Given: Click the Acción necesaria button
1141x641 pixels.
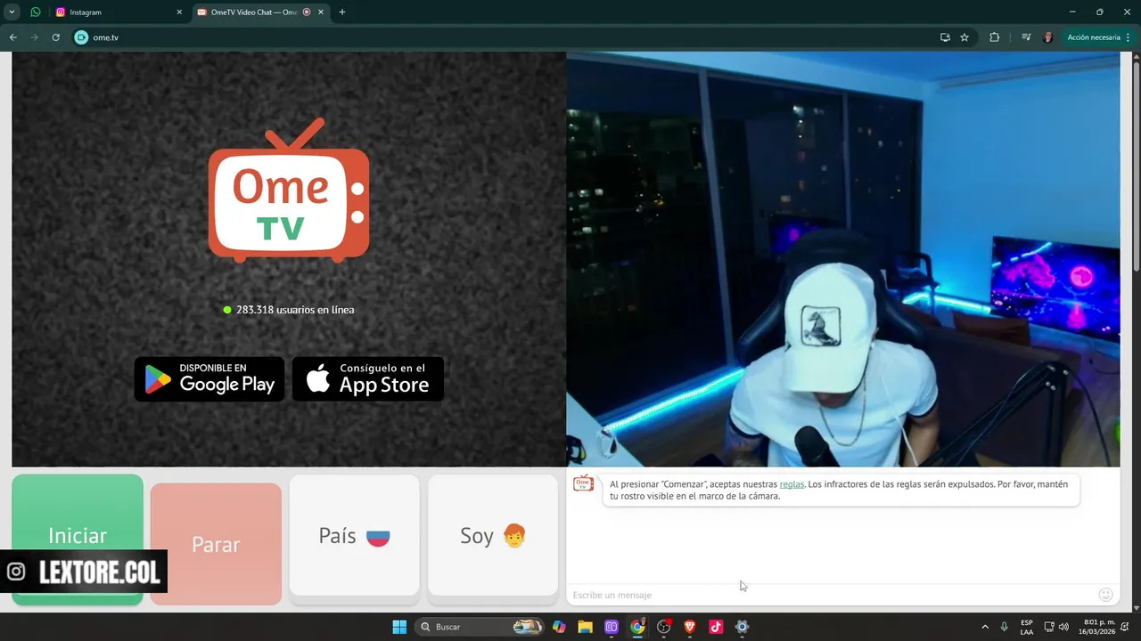Looking at the screenshot, I should [1098, 37].
